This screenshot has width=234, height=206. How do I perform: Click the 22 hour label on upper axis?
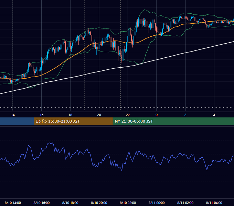(x=128, y=115)
